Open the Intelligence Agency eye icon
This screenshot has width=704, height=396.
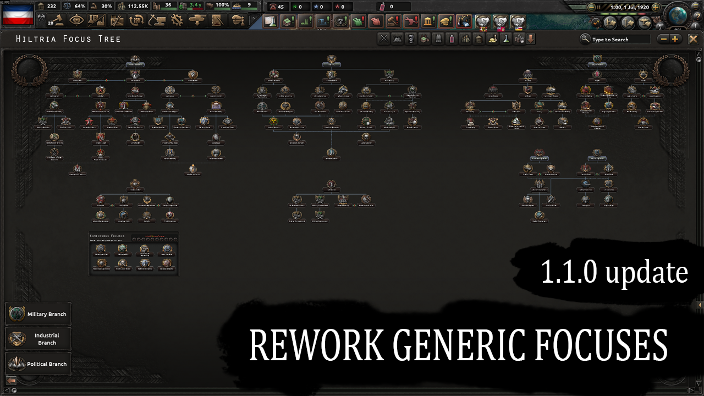(77, 20)
